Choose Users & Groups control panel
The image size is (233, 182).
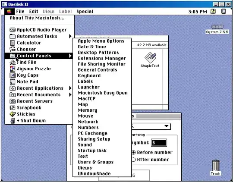(102, 162)
